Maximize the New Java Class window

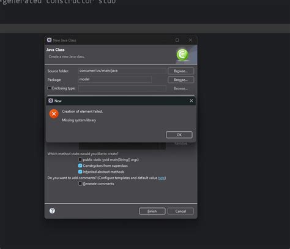pyautogui.click(x=177, y=40)
